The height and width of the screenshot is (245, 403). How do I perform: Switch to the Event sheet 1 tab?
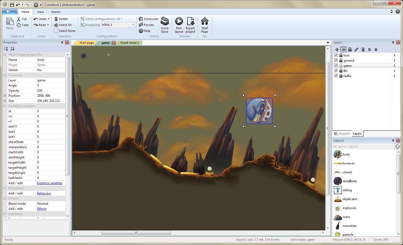coord(130,43)
